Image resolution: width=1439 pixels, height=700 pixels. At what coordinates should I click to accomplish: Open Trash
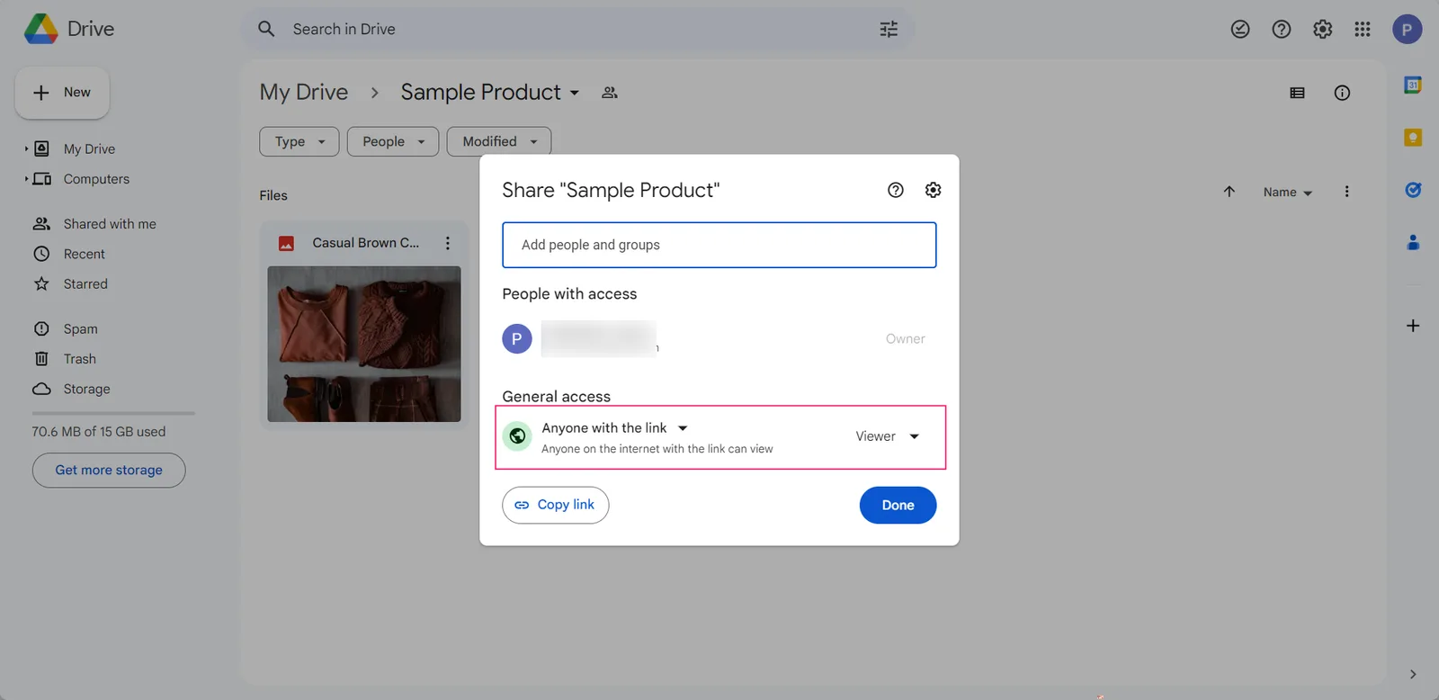pos(80,359)
